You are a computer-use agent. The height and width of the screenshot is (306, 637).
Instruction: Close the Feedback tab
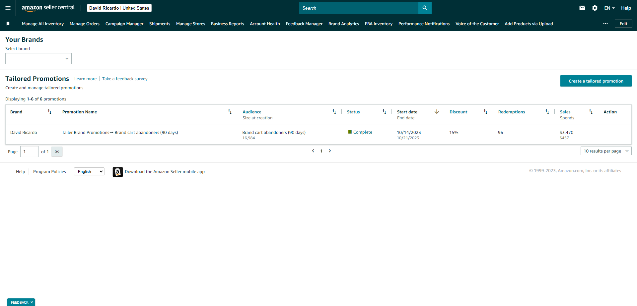(32, 302)
